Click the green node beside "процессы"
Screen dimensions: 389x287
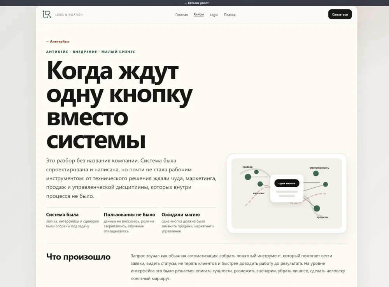tap(317, 208)
